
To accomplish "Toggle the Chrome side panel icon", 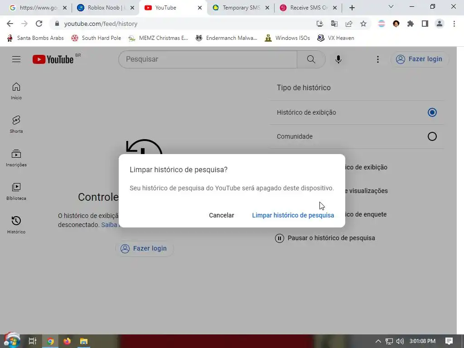I will (x=425, y=24).
